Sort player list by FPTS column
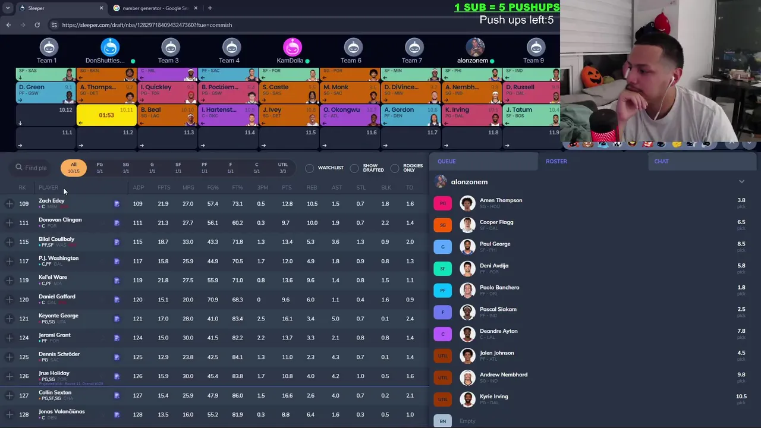This screenshot has height=428, width=761. 163,188
